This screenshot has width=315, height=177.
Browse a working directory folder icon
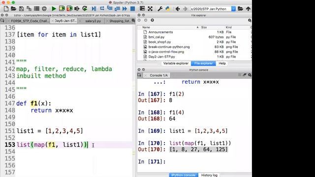240,9
